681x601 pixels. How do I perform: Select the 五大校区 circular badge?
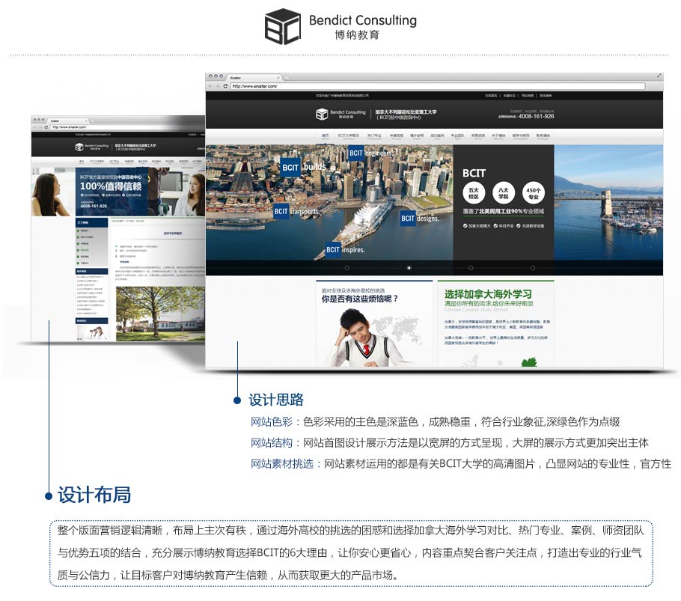click(473, 192)
